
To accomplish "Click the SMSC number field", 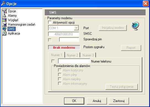I will point(64,34).
